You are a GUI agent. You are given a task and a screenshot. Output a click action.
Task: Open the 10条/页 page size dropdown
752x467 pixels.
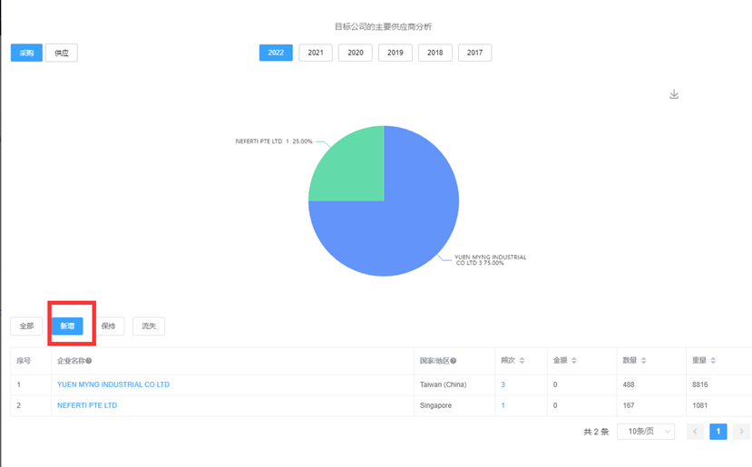[x=646, y=432]
